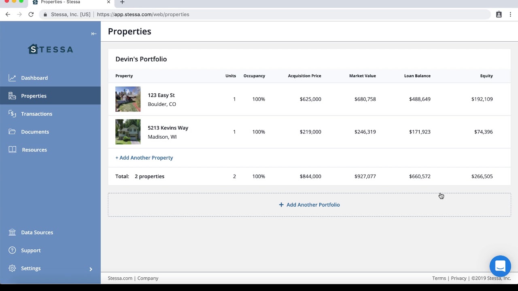Go back with browser back arrow
The image size is (518, 291).
pyautogui.click(x=8, y=14)
